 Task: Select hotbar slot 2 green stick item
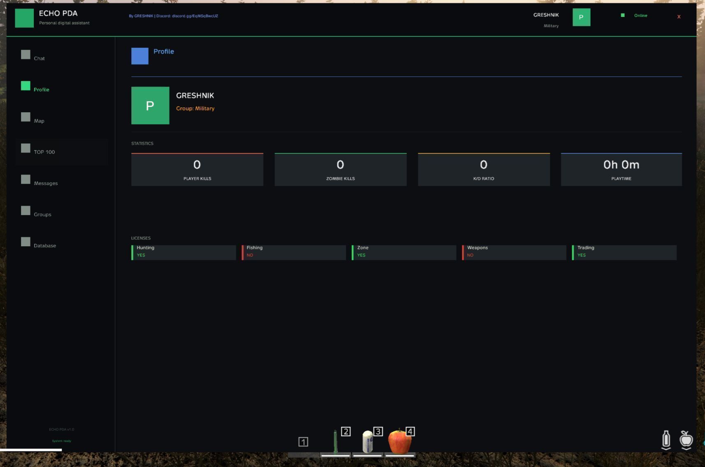pyautogui.click(x=336, y=442)
